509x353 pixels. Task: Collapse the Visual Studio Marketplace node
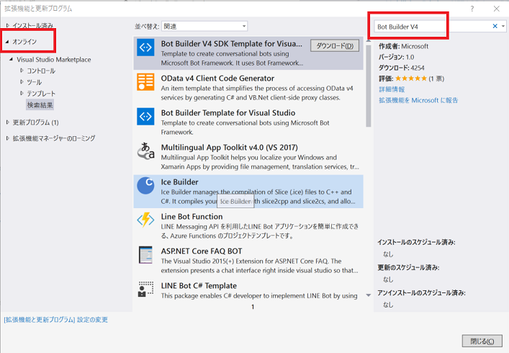pos(12,59)
